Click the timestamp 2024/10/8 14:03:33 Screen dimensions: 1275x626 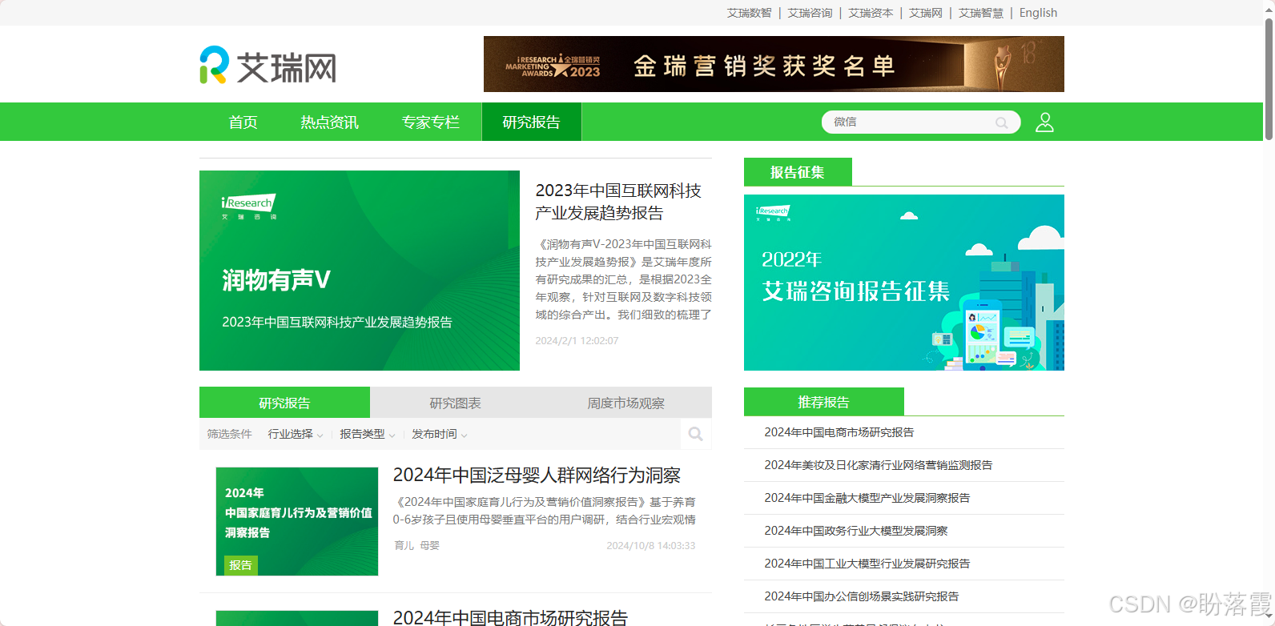[x=651, y=546]
